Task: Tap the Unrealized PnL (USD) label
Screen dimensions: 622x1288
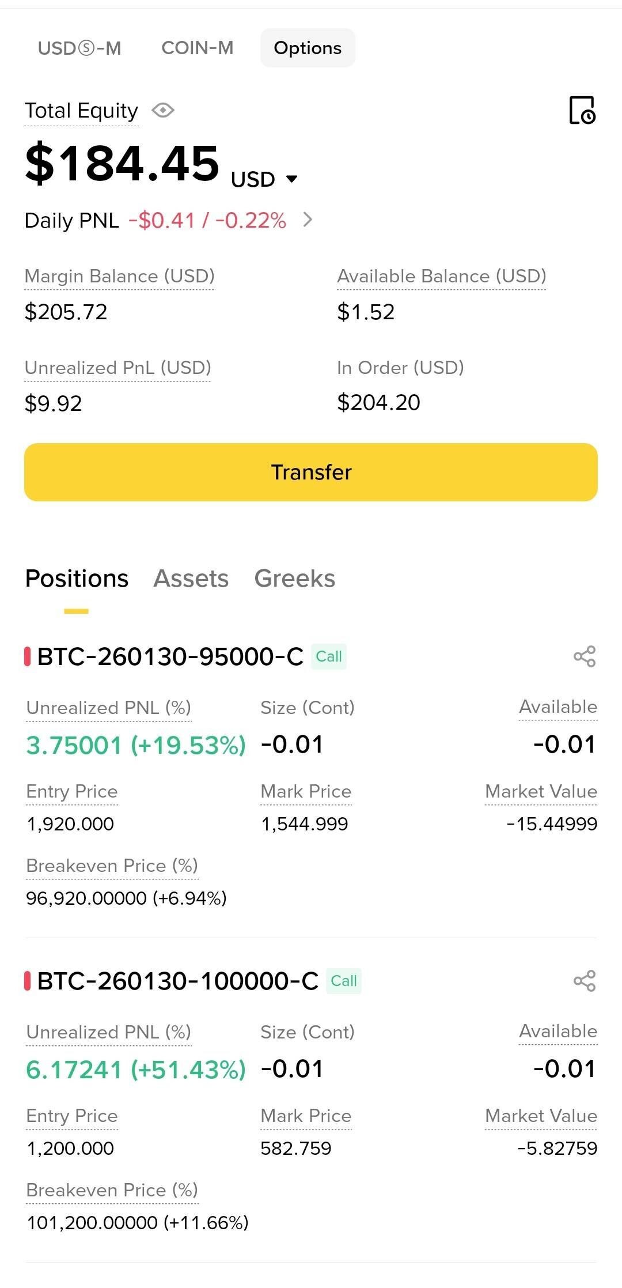Action: (117, 368)
